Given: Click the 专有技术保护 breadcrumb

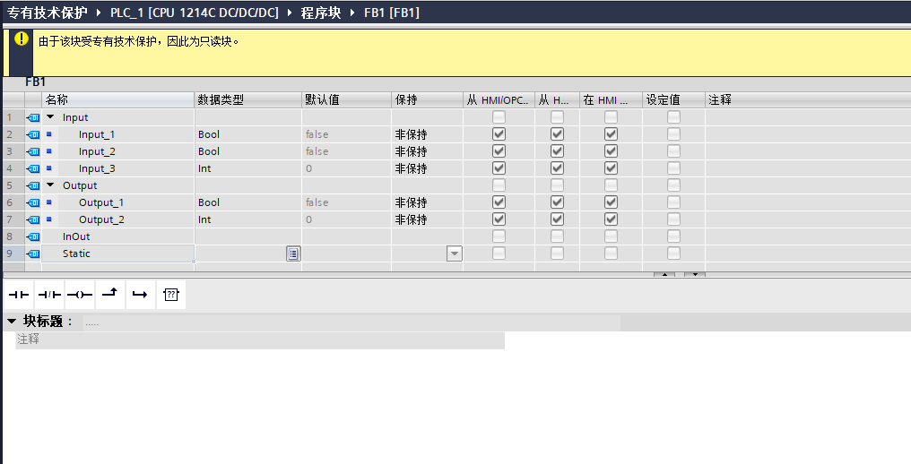Looking at the screenshot, I should click(47, 13).
